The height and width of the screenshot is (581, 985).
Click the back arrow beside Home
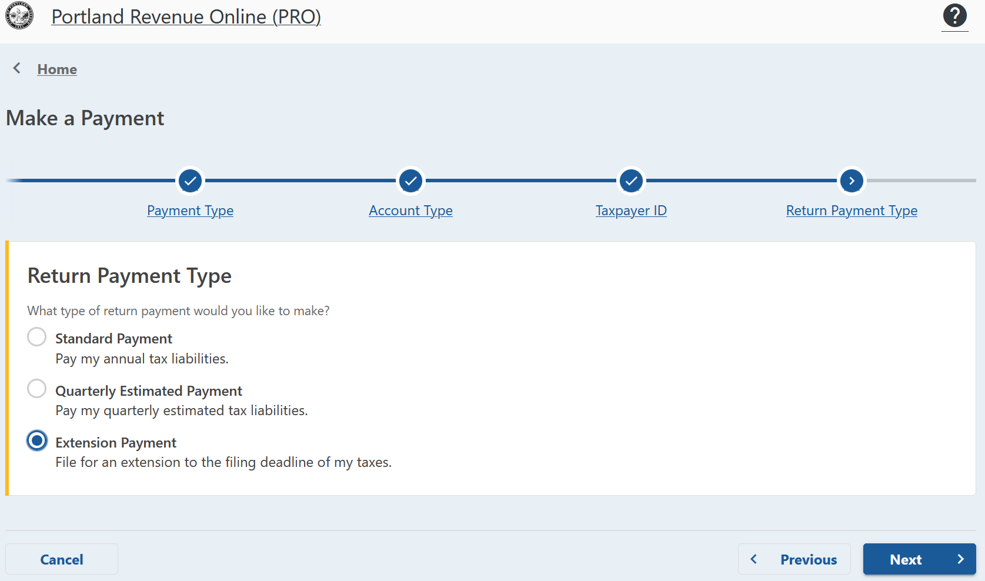pos(16,68)
